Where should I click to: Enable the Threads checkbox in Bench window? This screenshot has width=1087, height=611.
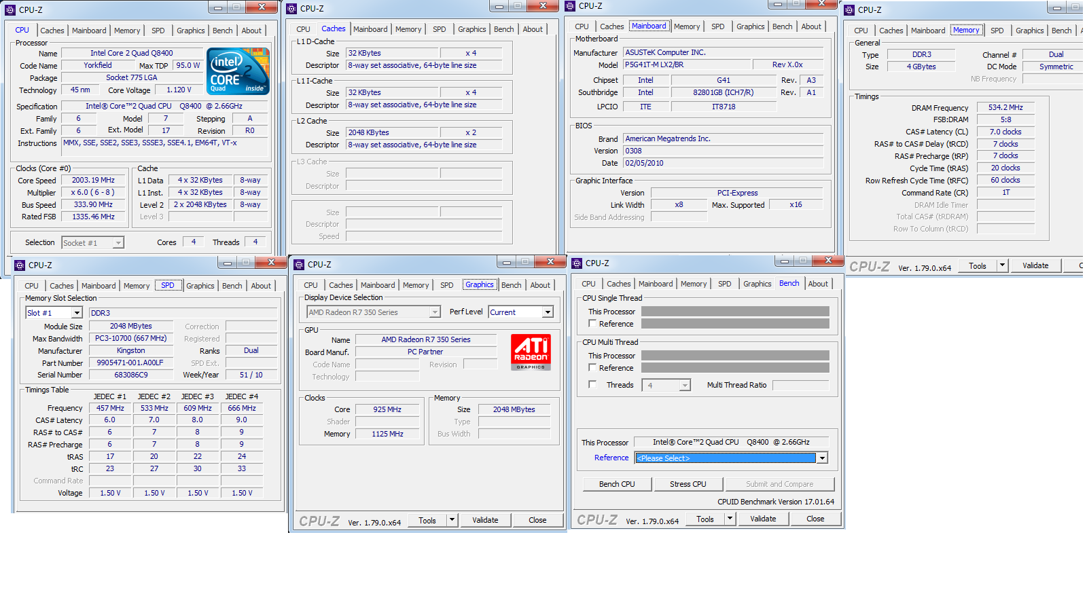tap(592, 385)
